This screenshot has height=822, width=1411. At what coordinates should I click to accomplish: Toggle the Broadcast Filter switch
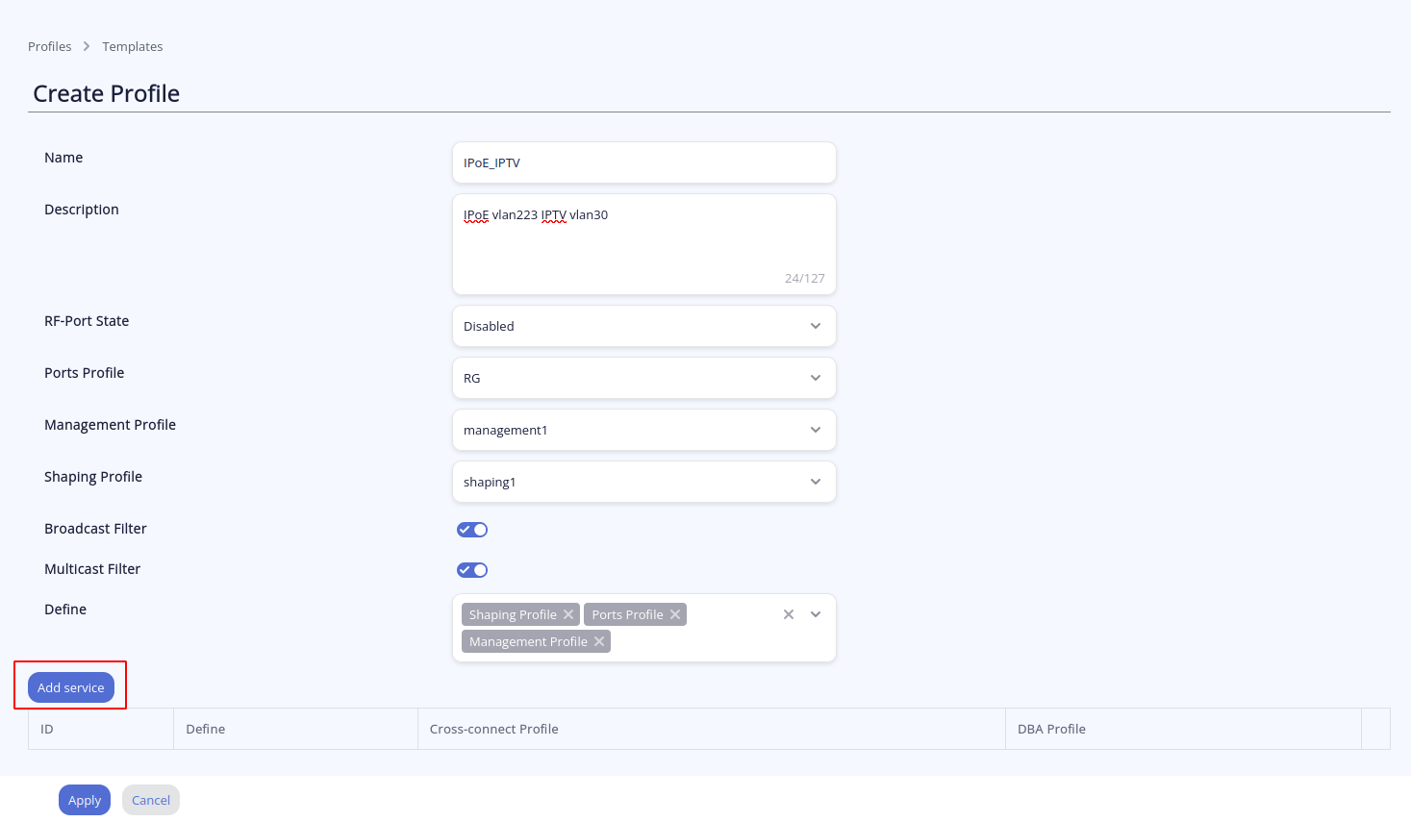(472, 530)
